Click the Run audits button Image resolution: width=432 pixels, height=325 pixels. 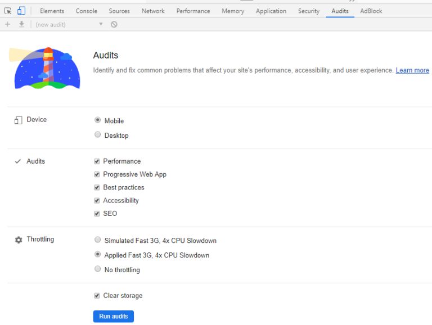pyautogui.click(x=114, y=316)
